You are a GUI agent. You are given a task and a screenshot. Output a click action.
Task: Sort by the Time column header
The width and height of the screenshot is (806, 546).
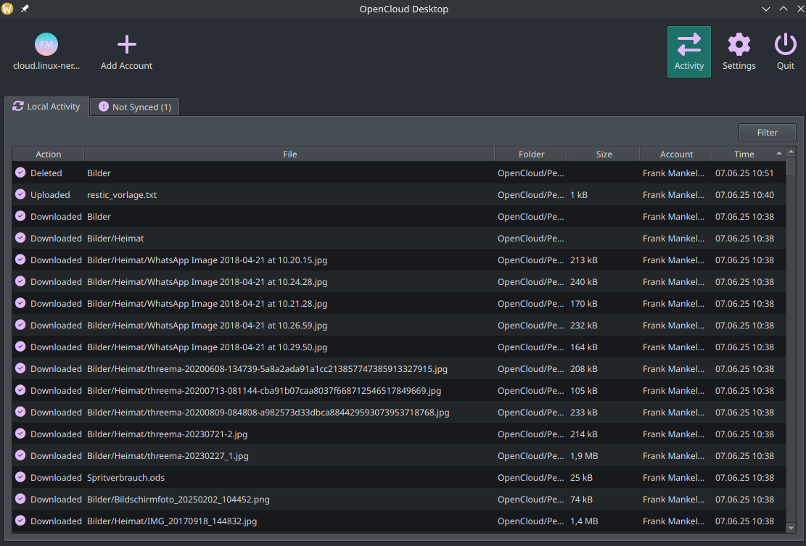point(749,154)
